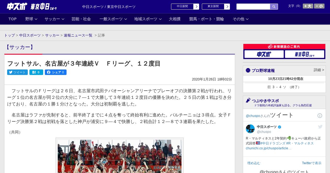Click #R・マルティネス hashtag in tweet
The width and height of the screenshot is (330, 173).
[x=300, y=143]
